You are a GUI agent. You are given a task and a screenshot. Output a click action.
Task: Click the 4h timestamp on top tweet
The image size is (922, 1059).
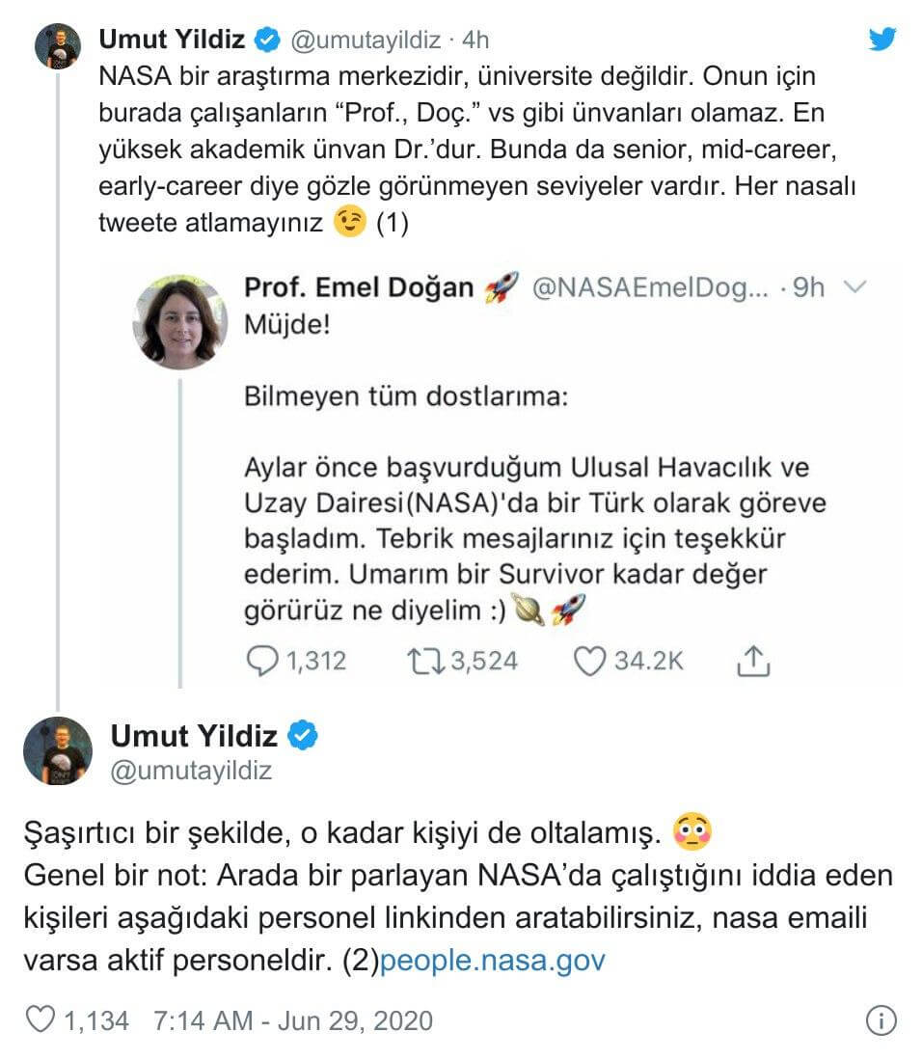475,40
